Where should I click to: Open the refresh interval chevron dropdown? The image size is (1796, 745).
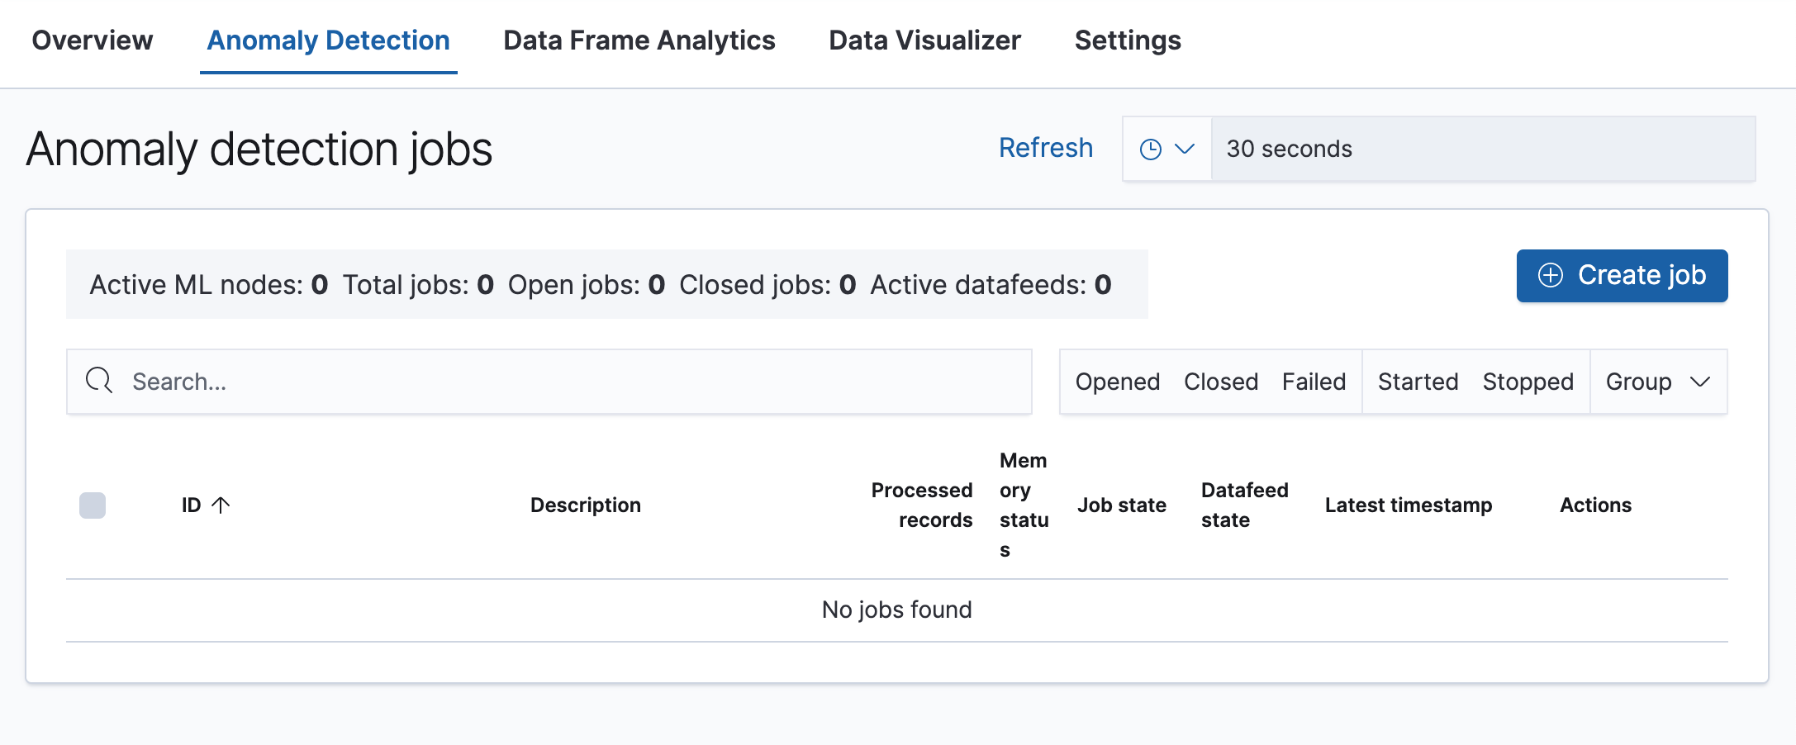(x=1185, y=149)
